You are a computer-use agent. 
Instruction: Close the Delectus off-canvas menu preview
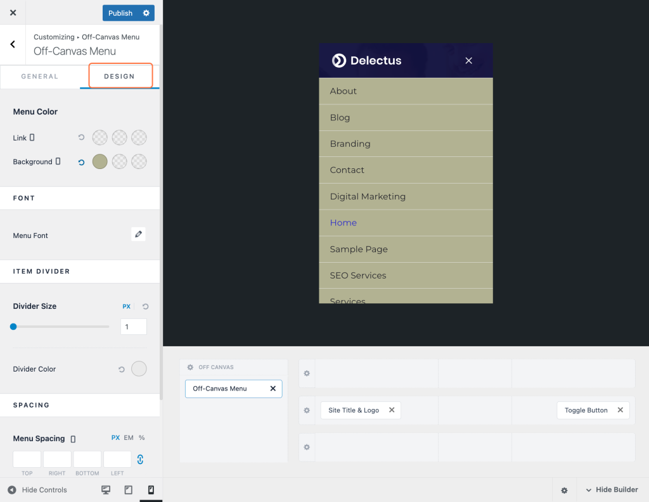tap(468, 61)
